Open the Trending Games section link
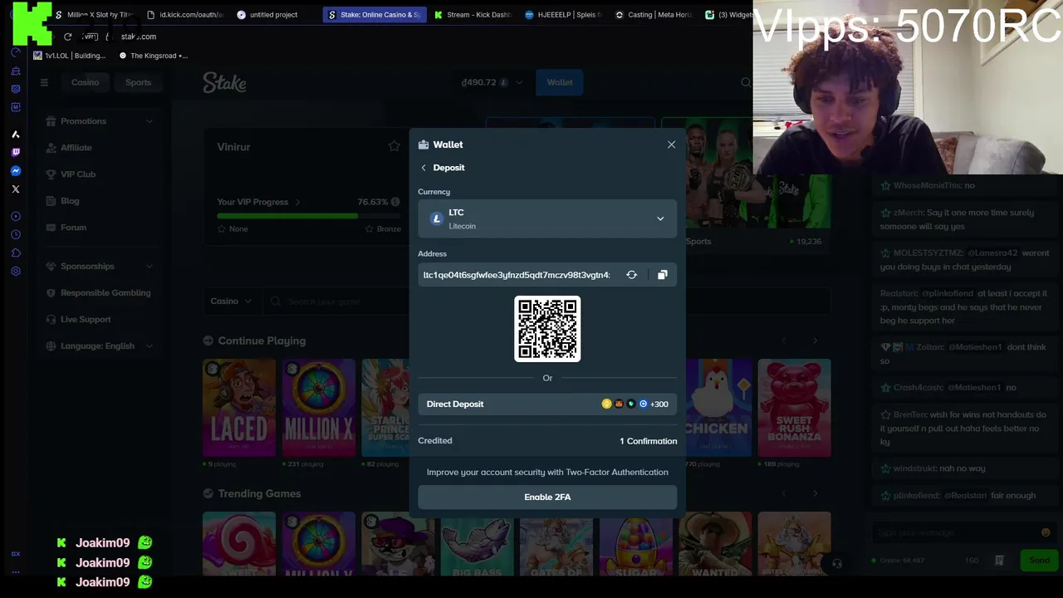Viewport: 1063px width, 598px height. pos(259,493)
